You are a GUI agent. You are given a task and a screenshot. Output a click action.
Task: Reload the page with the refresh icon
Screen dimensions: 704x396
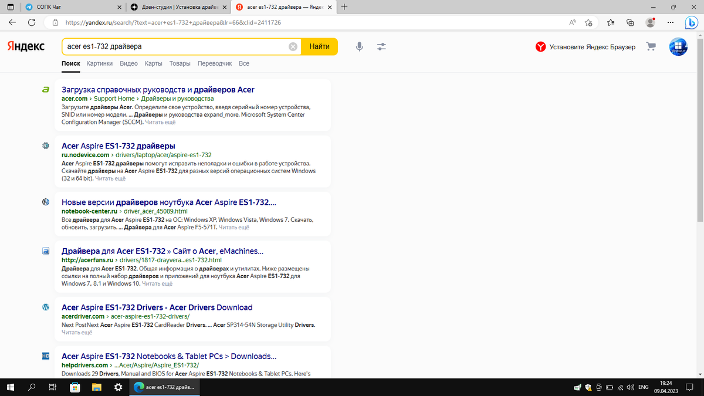pyautogui.click(x=32, y=22)
